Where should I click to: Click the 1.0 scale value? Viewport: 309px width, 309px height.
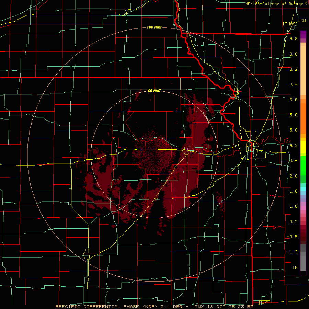[294, 206]
